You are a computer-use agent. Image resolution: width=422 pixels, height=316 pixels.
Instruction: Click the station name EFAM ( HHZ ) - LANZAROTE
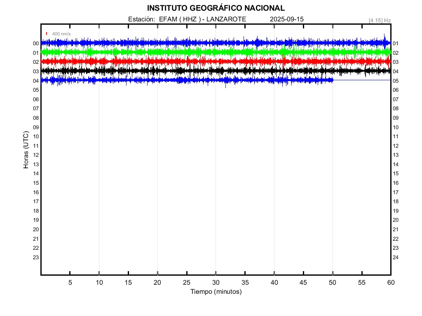tap(202, 19)
